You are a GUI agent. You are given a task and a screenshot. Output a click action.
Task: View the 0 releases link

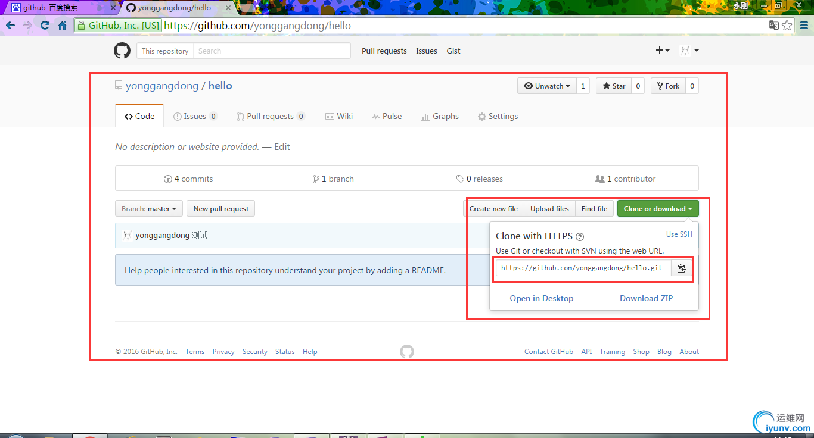pyautogui.click(x=480, y=179)
